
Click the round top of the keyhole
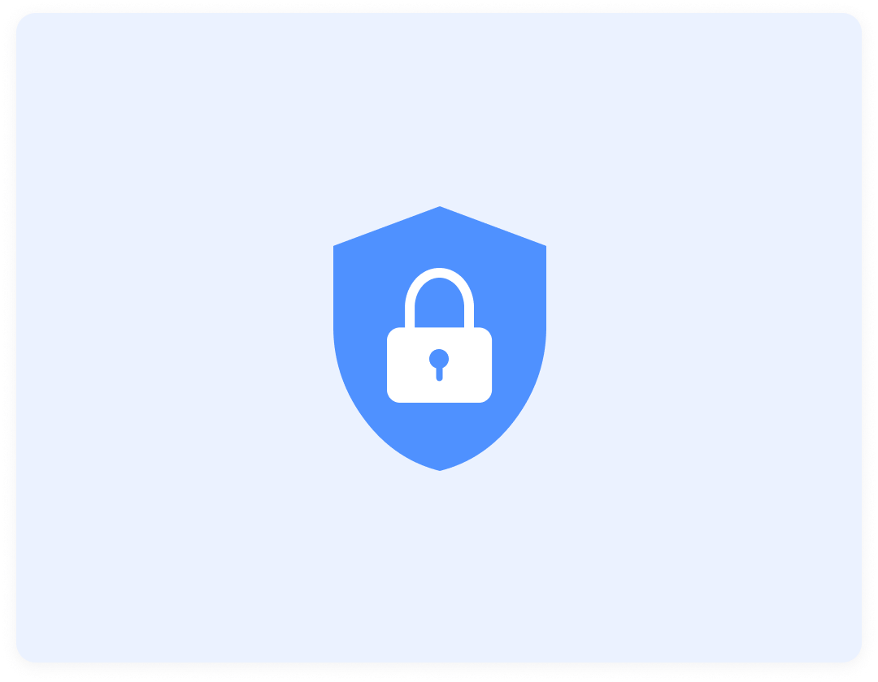point(439,358)
